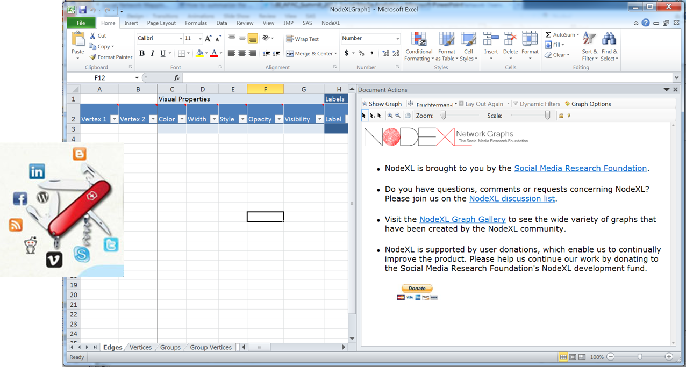The width and height of the screenshot is (686, 367).
Task: Click the Align Text Left icon
Action: coord(231,53)
